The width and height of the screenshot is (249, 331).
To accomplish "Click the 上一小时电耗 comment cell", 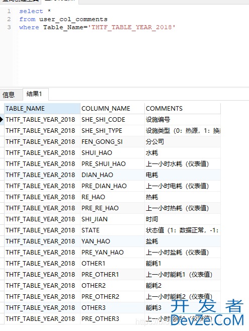I will (183, 186).
